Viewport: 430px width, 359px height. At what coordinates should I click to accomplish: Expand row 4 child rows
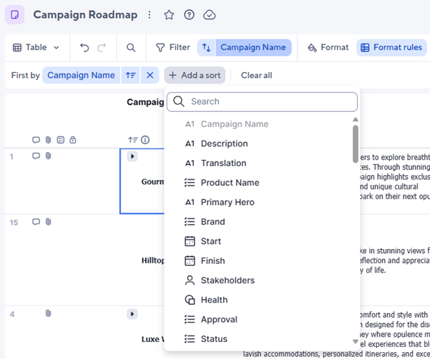pyautogui.click(x=132, y=314)
